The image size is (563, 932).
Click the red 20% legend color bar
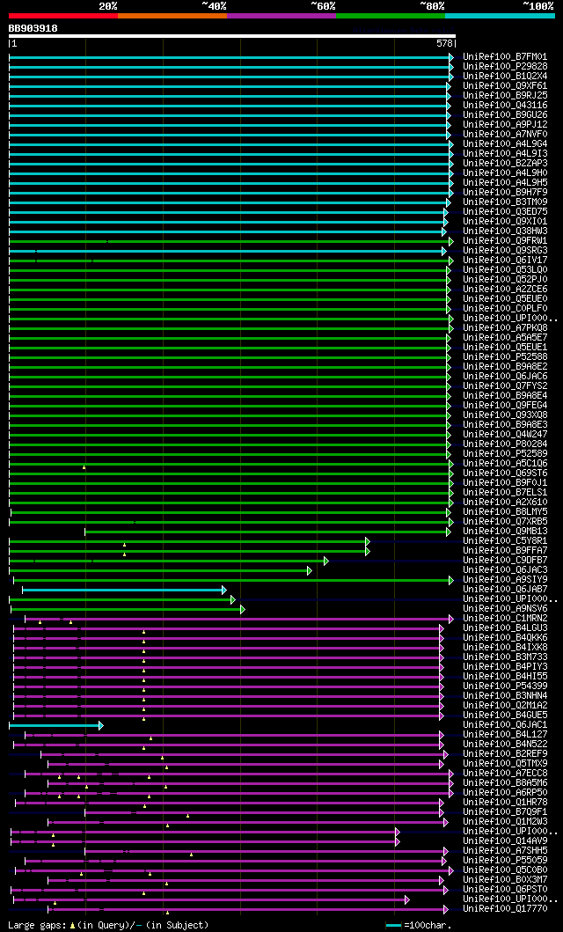click(x=63, y=16)
